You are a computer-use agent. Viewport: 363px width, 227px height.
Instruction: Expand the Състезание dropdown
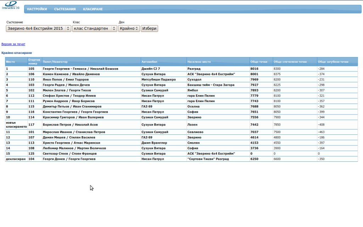click(x=39, y=28)
